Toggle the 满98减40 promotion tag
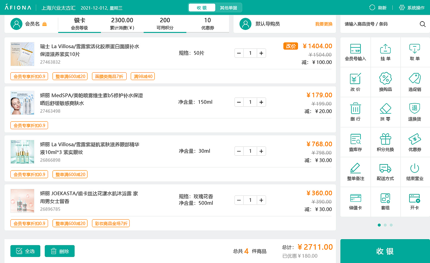 tap(143, 76)
